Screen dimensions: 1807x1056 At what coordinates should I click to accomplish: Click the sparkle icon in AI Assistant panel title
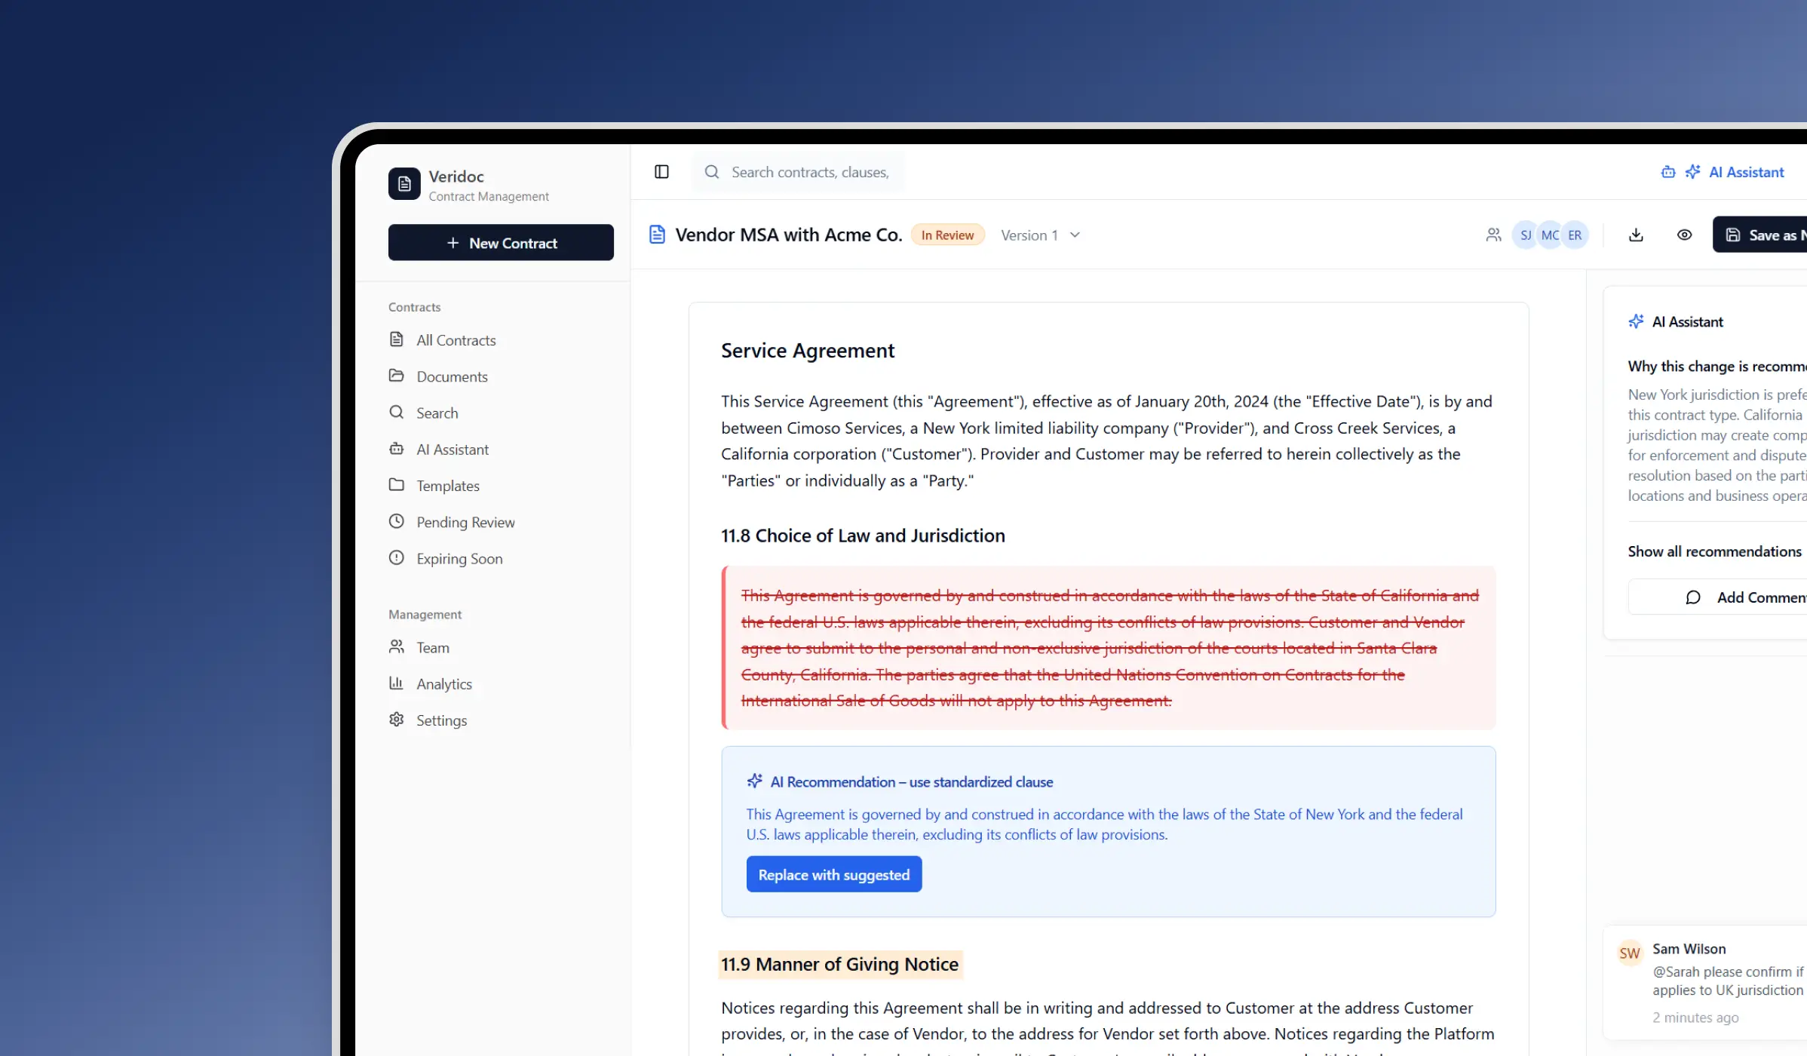coord(1636,321)
